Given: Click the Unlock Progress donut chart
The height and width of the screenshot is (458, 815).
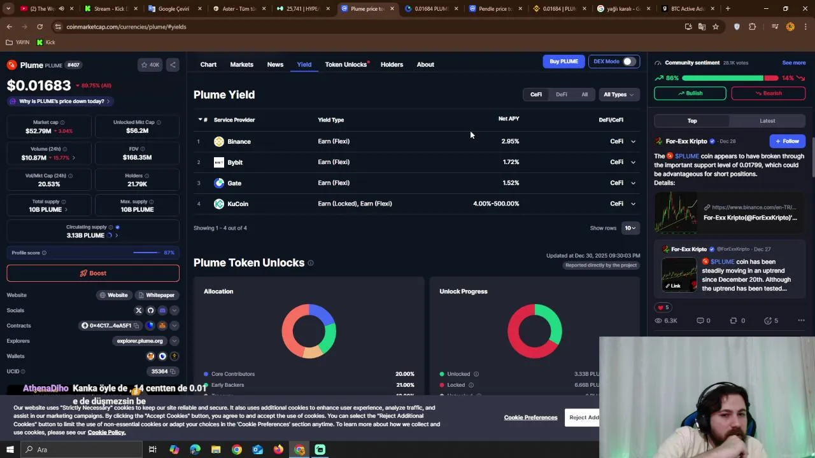Looking at the screenshot, I should coord(535,331).
